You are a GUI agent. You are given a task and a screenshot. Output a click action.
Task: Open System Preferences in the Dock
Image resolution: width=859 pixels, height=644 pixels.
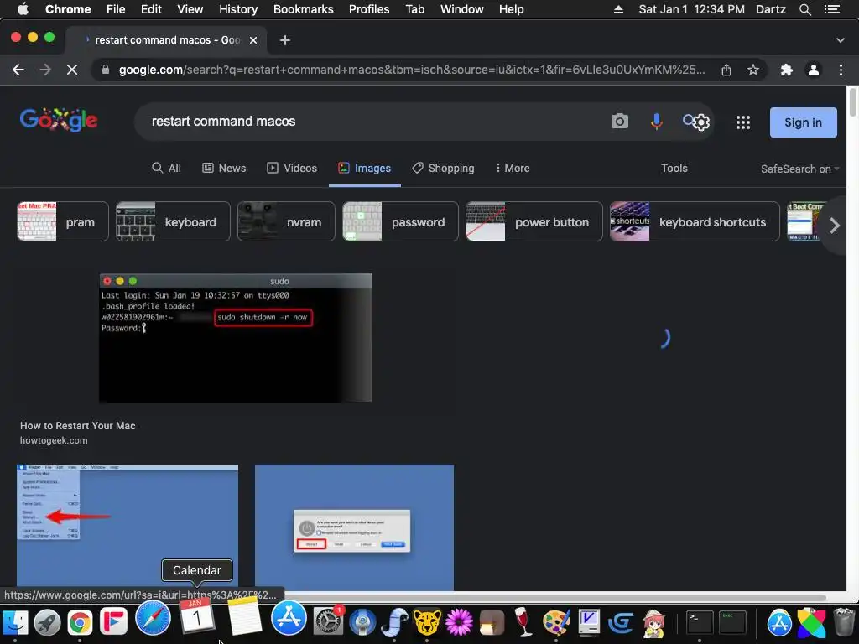329,621
